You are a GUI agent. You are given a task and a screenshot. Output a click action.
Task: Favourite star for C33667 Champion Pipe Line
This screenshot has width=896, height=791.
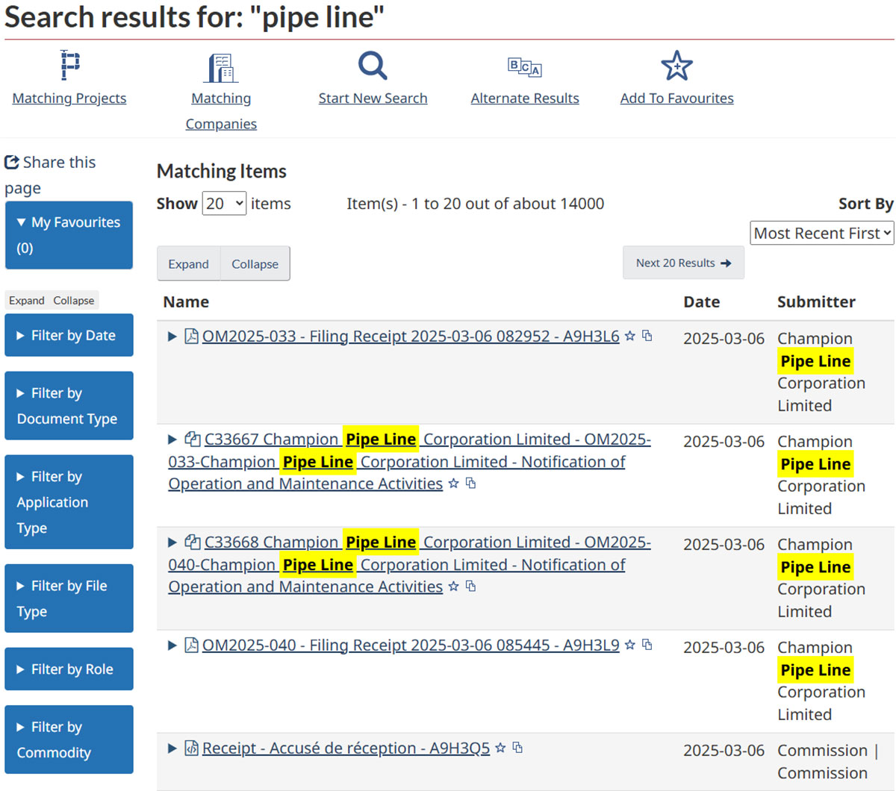coord(453,484)
